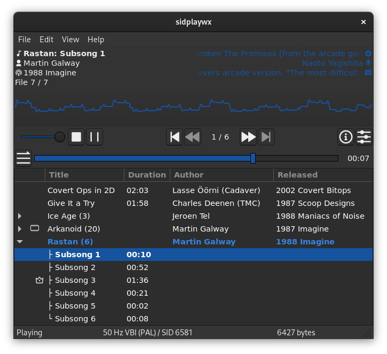Close the sidplaywx window

coord(364,22)
